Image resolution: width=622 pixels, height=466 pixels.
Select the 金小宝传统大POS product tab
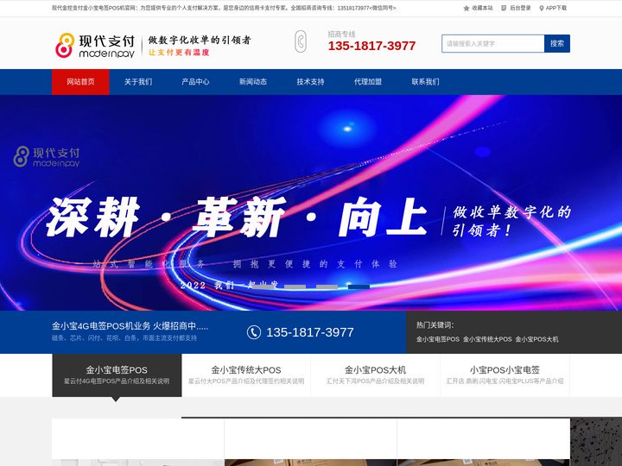pyautogui.click(x=246, y=375)
